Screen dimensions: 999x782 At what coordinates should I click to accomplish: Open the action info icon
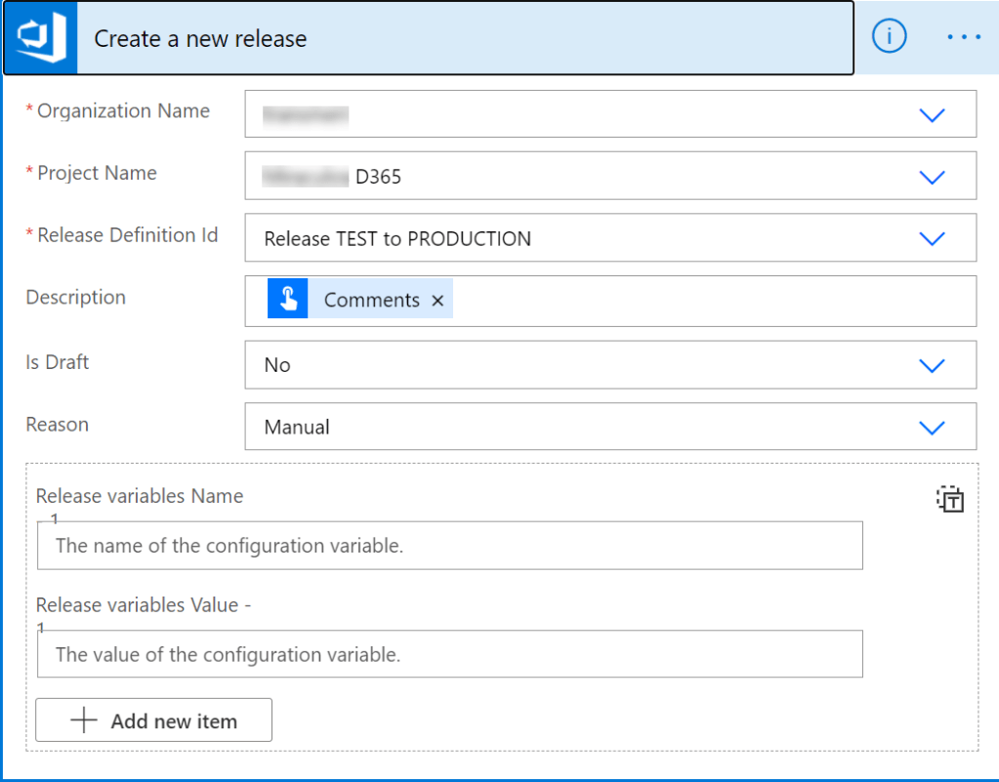tap(889, 37)
